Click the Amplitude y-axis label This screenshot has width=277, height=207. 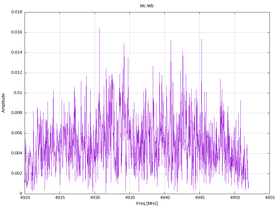[3, 103]
